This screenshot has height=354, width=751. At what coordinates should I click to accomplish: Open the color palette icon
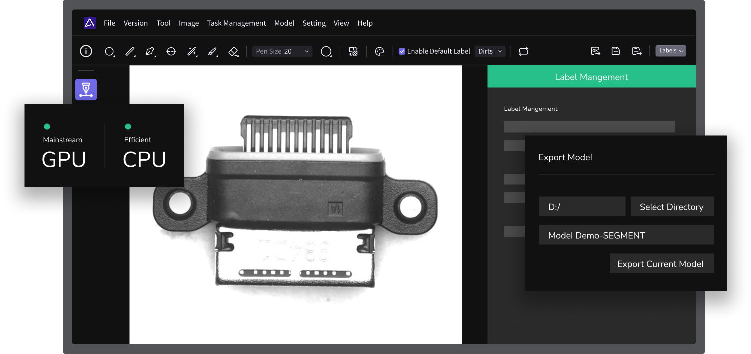tap(379, 51)
